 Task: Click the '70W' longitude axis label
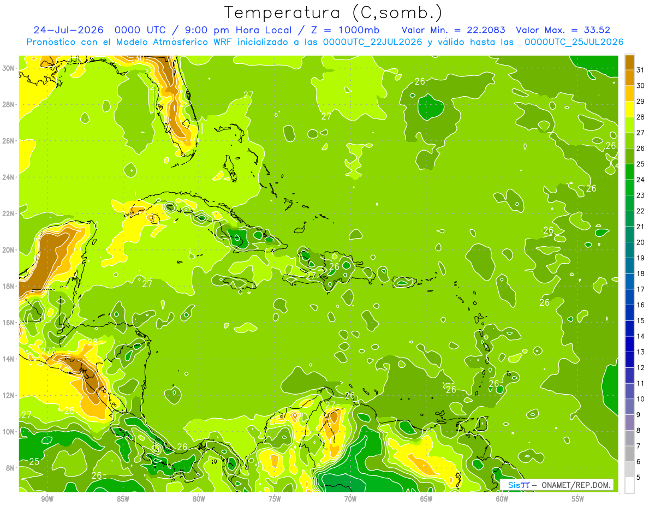click(x=350, y=499)
